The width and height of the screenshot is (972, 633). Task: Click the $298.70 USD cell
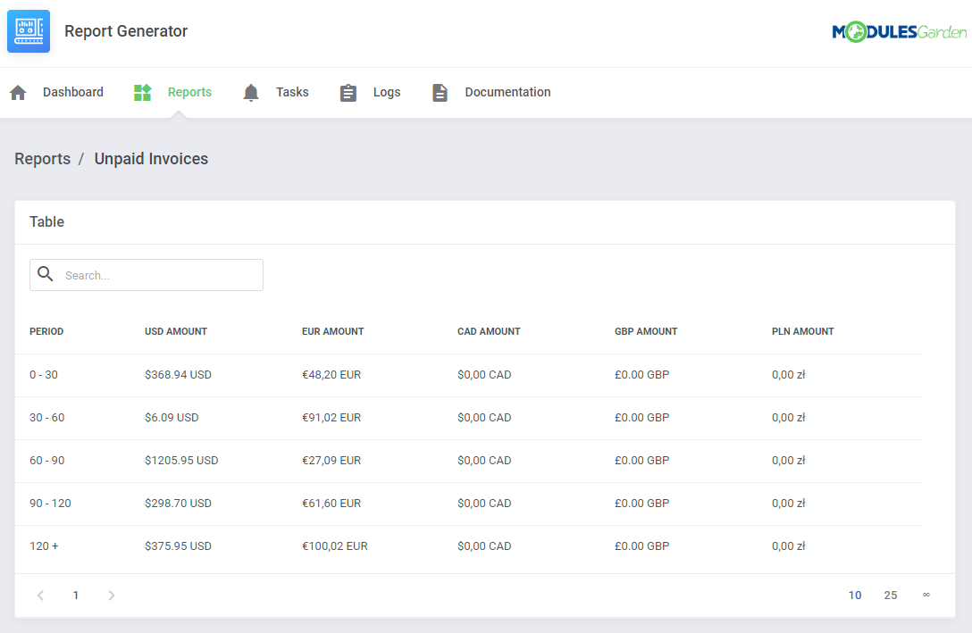coord(178,504)
